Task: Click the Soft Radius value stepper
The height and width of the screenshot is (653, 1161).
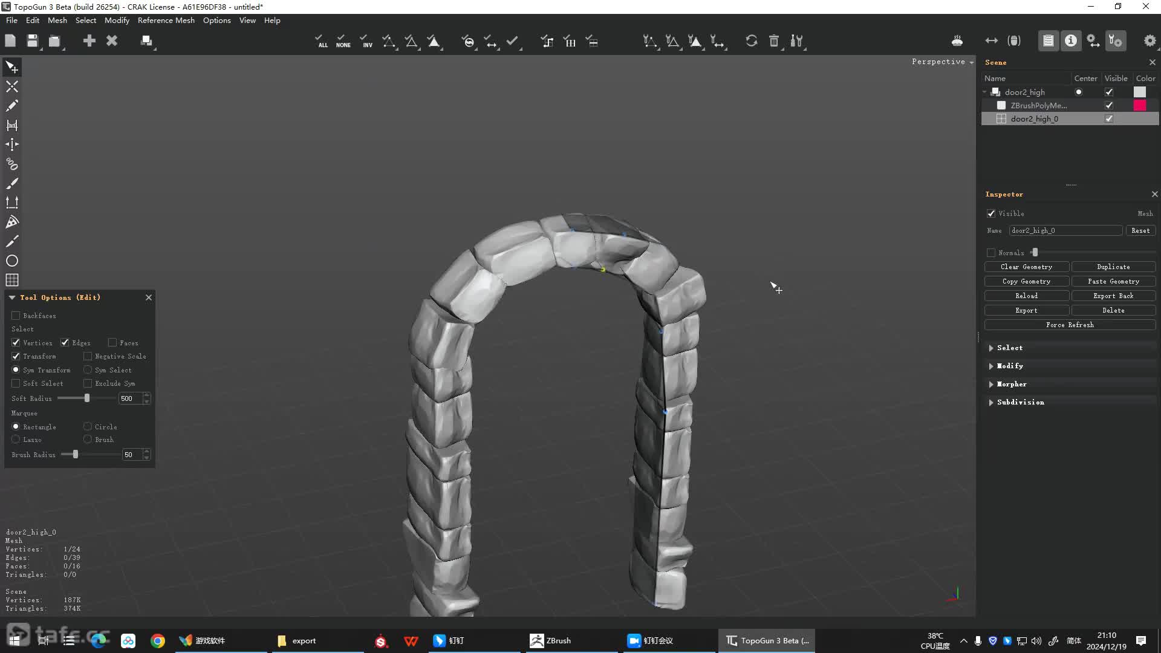Action: [x=147, y=398]
